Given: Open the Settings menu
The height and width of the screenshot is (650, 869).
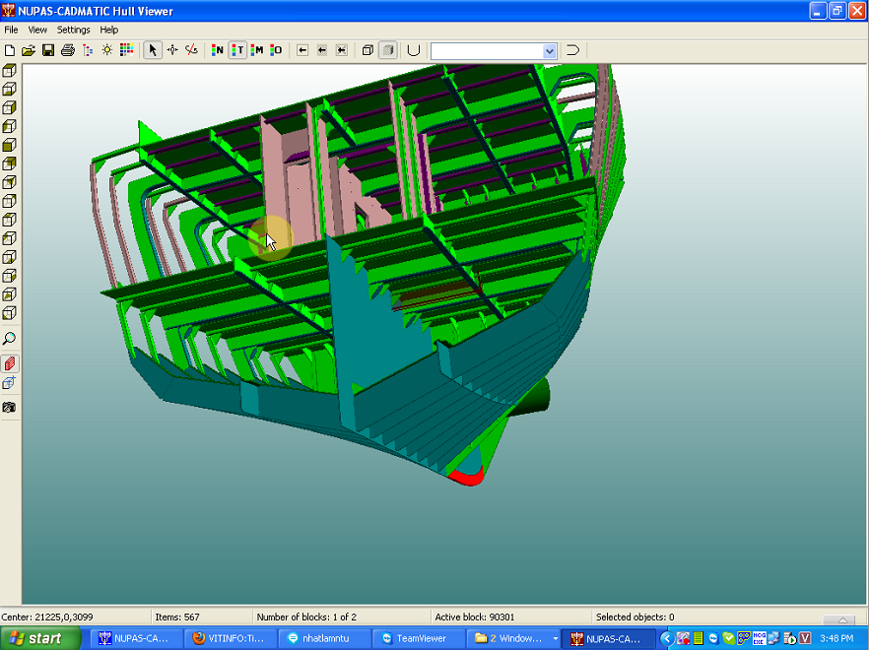Looking at the screenshot, I should (73, 30).
